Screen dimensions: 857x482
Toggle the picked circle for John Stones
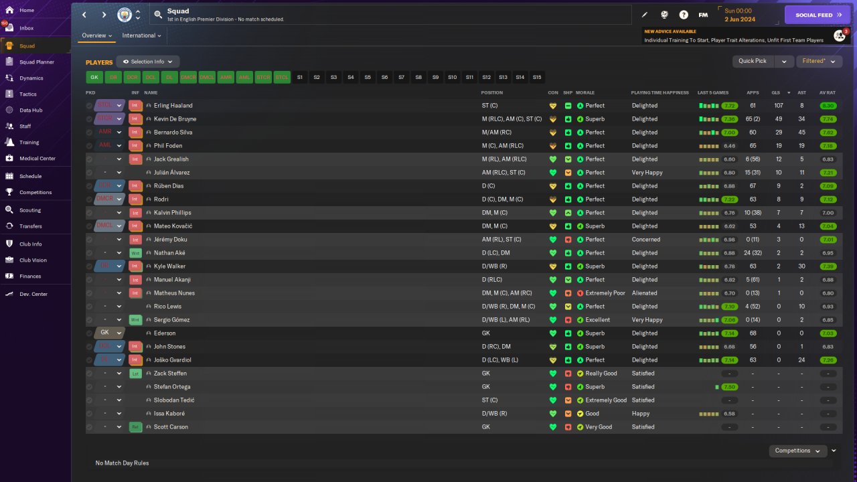tap(90, 347)
